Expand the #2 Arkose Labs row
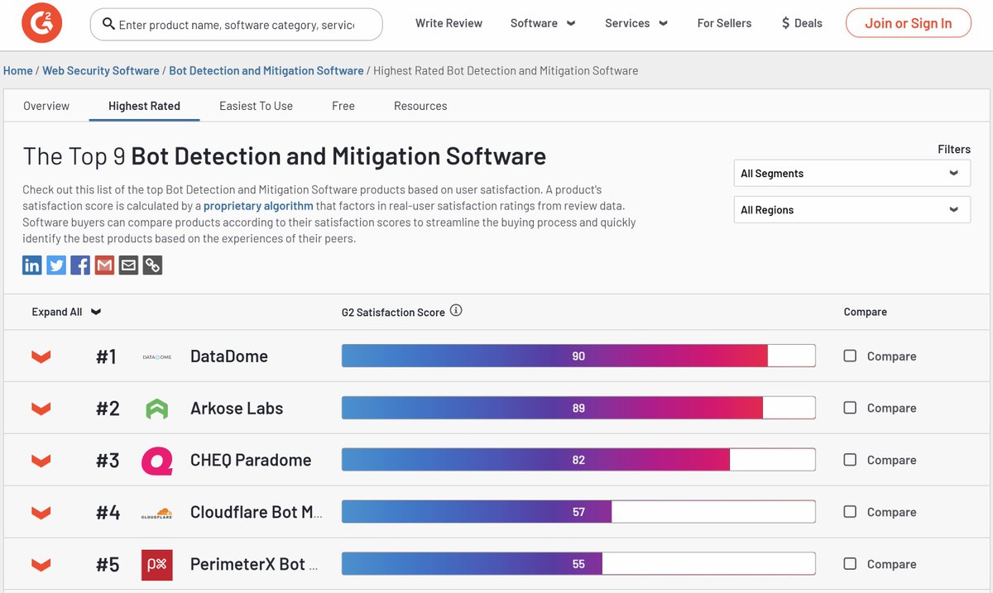The height and width of the screenshot is (593, 993). 41,409
